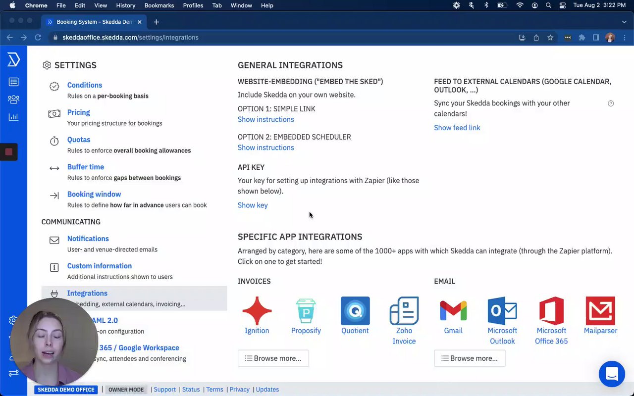Screen dimensions: 634x396
Task: Click the help question mark icon
Action: pyautogui.click(x=611, y=103)
